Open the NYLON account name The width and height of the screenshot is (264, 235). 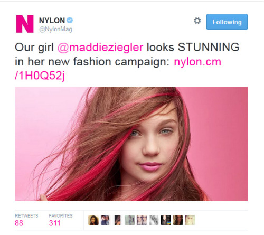click(52, 21)
